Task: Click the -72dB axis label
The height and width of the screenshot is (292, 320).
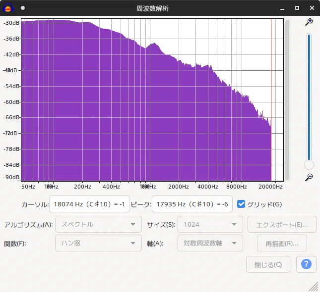Action: [x=10, y=133]
